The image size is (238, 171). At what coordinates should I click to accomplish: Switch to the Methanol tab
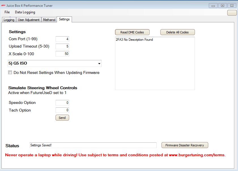pyautogui.click(x=49, y=20)
